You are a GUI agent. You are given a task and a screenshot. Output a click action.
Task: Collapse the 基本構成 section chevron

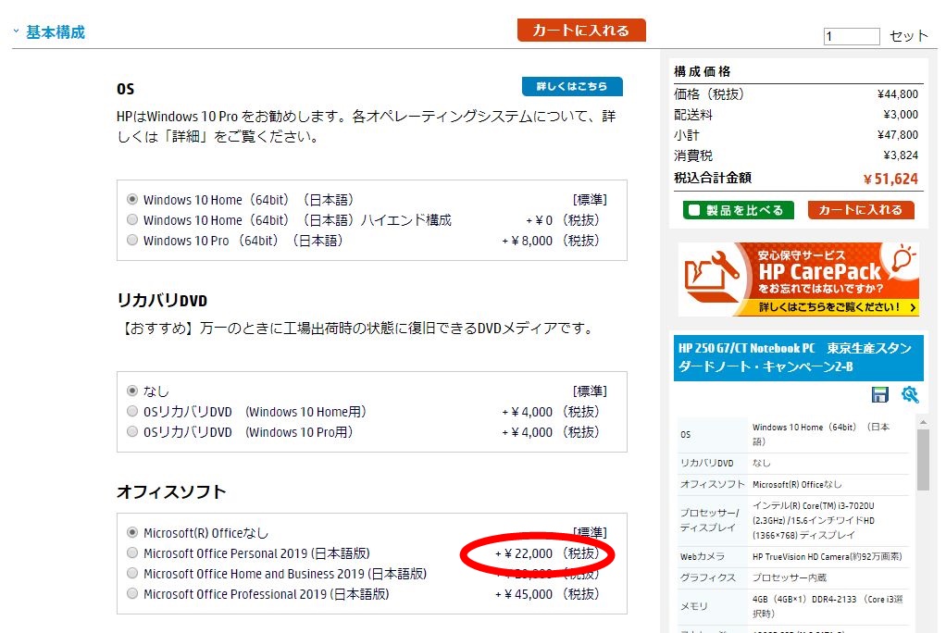17,31
